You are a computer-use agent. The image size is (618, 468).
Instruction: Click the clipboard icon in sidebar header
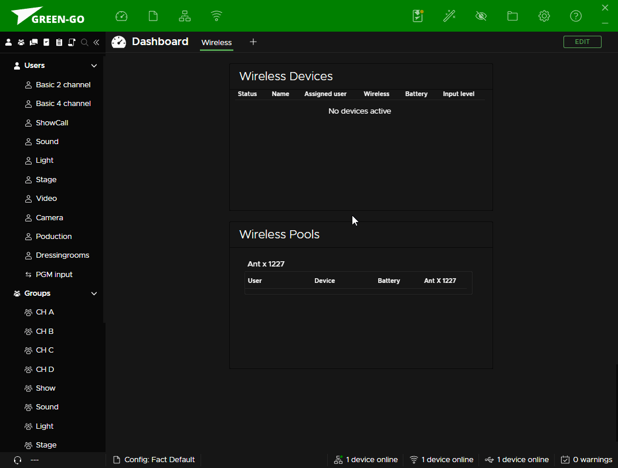coord(59,42)
